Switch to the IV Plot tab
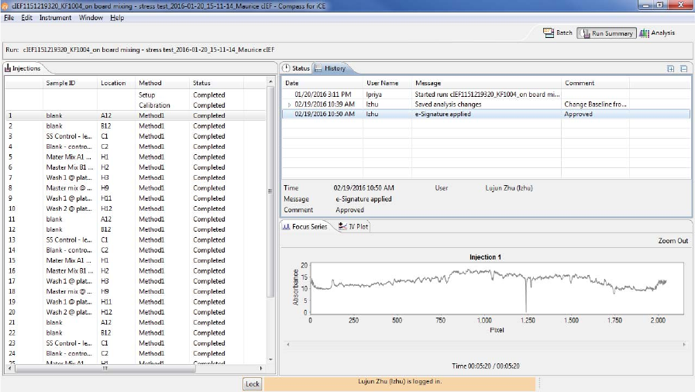Image resolution: width=695 pixels, height=392 pixels. tap(353, 226)
